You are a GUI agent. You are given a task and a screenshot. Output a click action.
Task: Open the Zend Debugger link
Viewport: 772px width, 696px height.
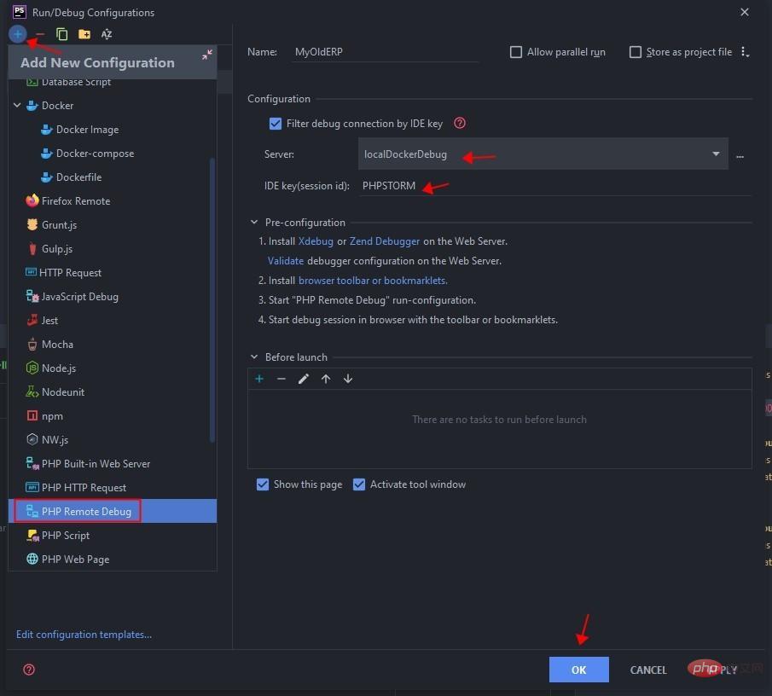click(385, 241)
